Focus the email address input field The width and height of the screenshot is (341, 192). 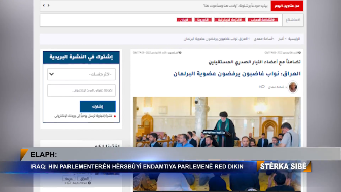pos(81,90)
